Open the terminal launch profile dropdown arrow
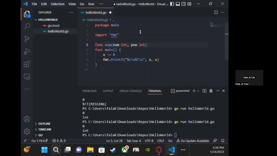 (x=198, y=91)
